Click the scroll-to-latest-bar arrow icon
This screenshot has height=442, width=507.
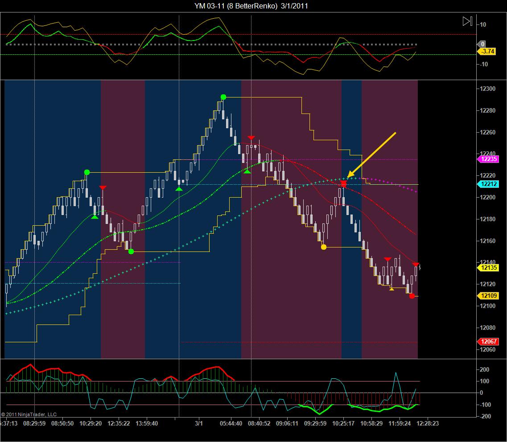coord(467,21)
